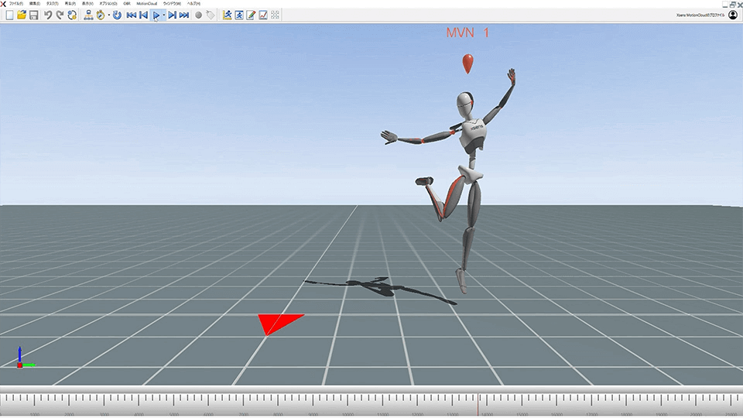The image size is (743, 418).
Task: Redo the last undone action
Action: coord(60,15)
